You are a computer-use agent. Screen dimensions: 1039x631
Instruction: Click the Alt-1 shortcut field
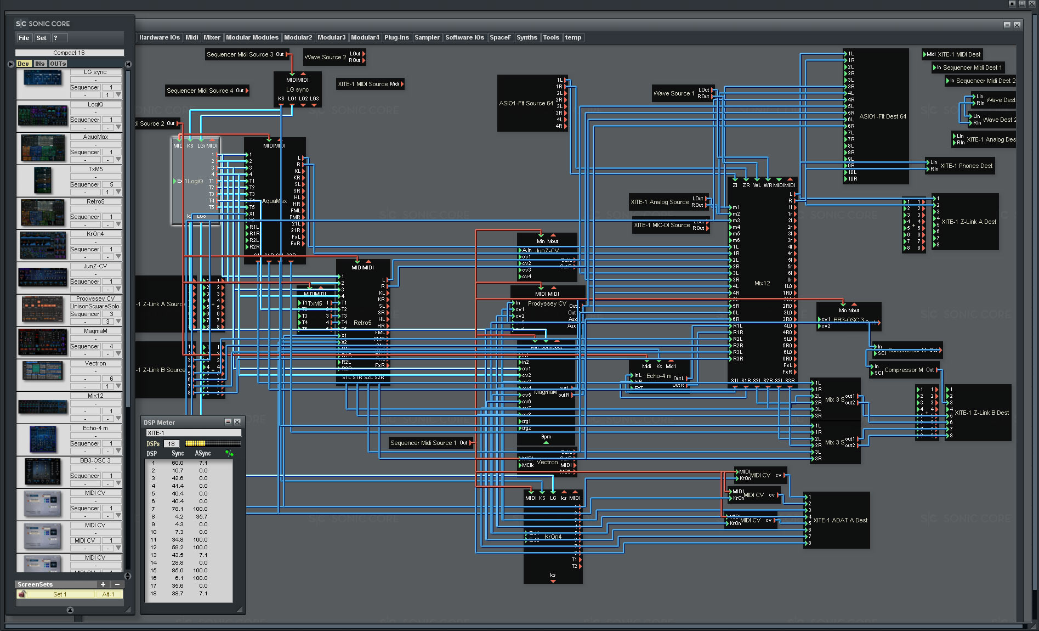[109, 594]
